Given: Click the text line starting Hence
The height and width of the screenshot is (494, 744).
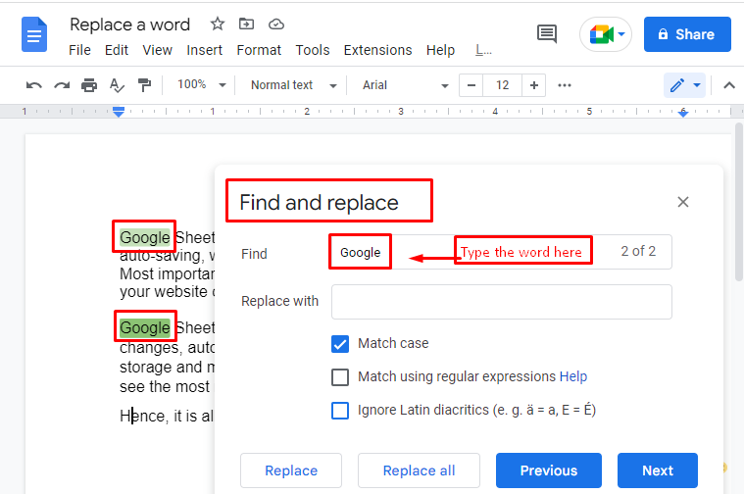Looking at the screenshot, I should (167, 417).
